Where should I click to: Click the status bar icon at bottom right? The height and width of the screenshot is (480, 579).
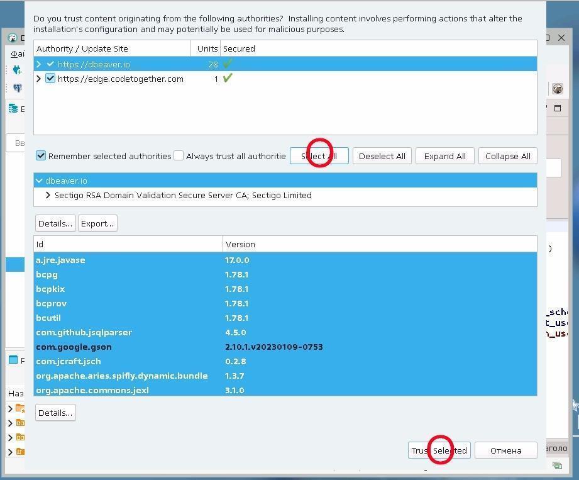(557, 466)
